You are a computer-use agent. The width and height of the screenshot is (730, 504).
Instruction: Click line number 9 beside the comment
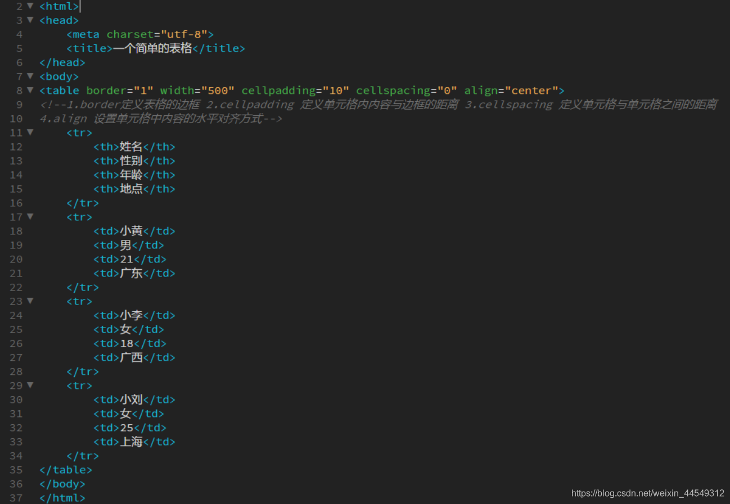[19, 105]
